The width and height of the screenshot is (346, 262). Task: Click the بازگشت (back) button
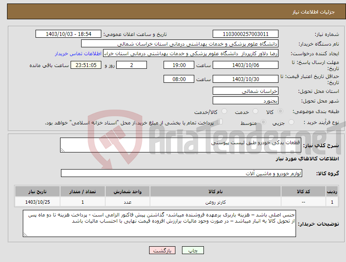click(162, 250)
